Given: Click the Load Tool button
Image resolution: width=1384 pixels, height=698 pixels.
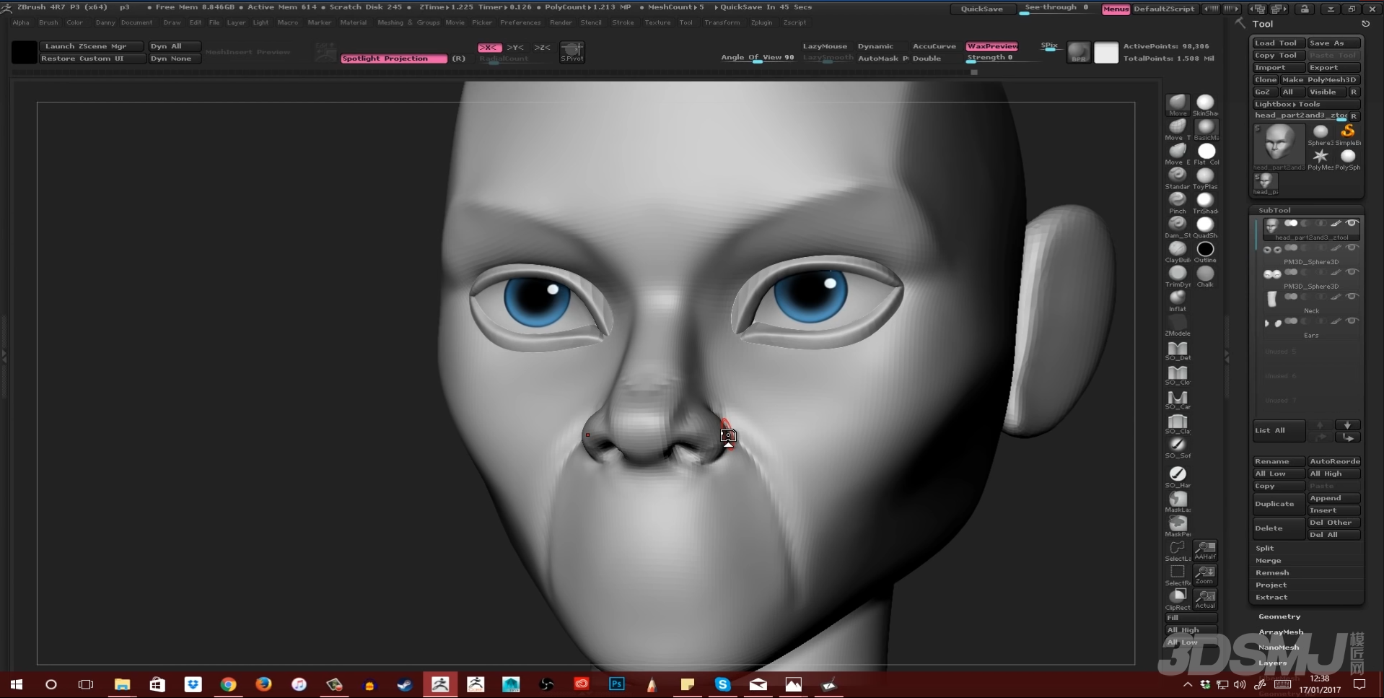Looking at the screenshot, I should point(1279,43).
